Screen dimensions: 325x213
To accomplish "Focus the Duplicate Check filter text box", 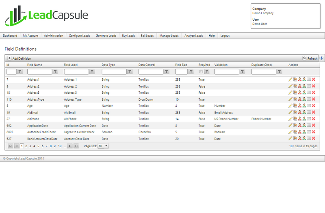I will (x=264, y=72).
